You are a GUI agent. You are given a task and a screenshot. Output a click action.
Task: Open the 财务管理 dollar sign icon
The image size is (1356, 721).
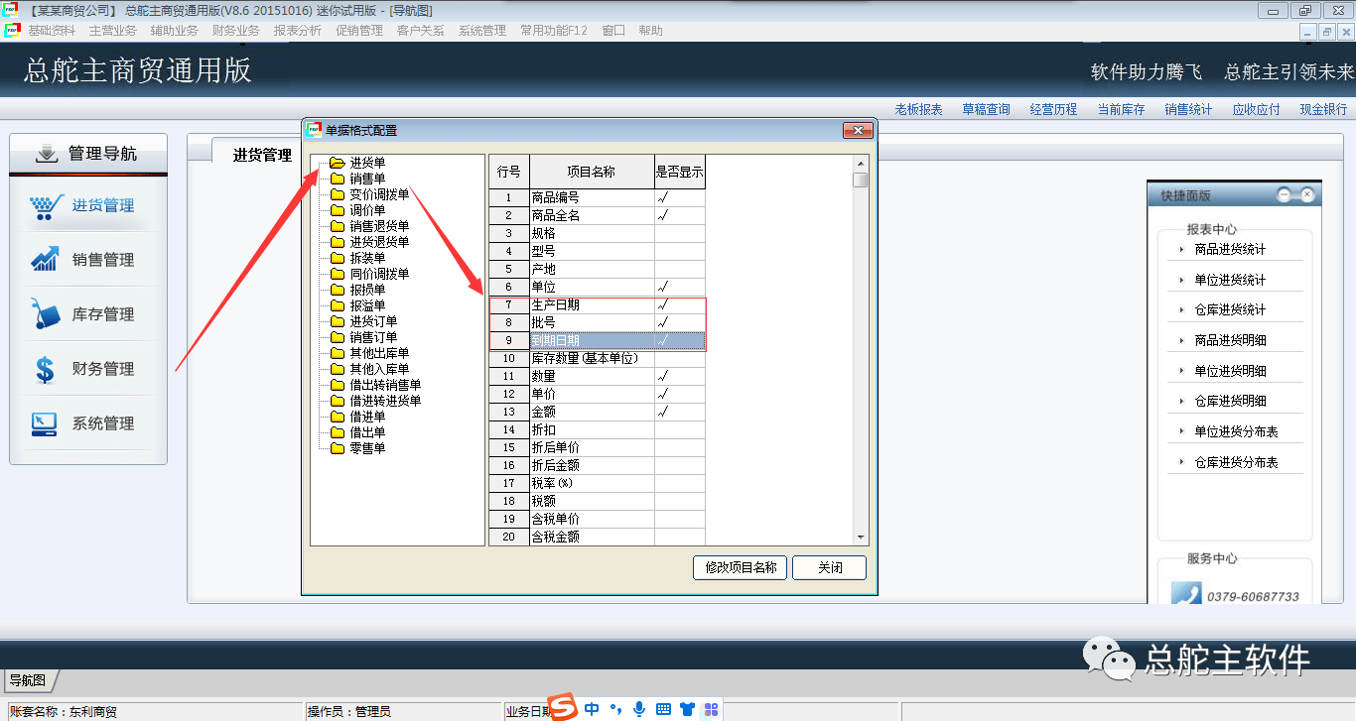coord(46,369)
